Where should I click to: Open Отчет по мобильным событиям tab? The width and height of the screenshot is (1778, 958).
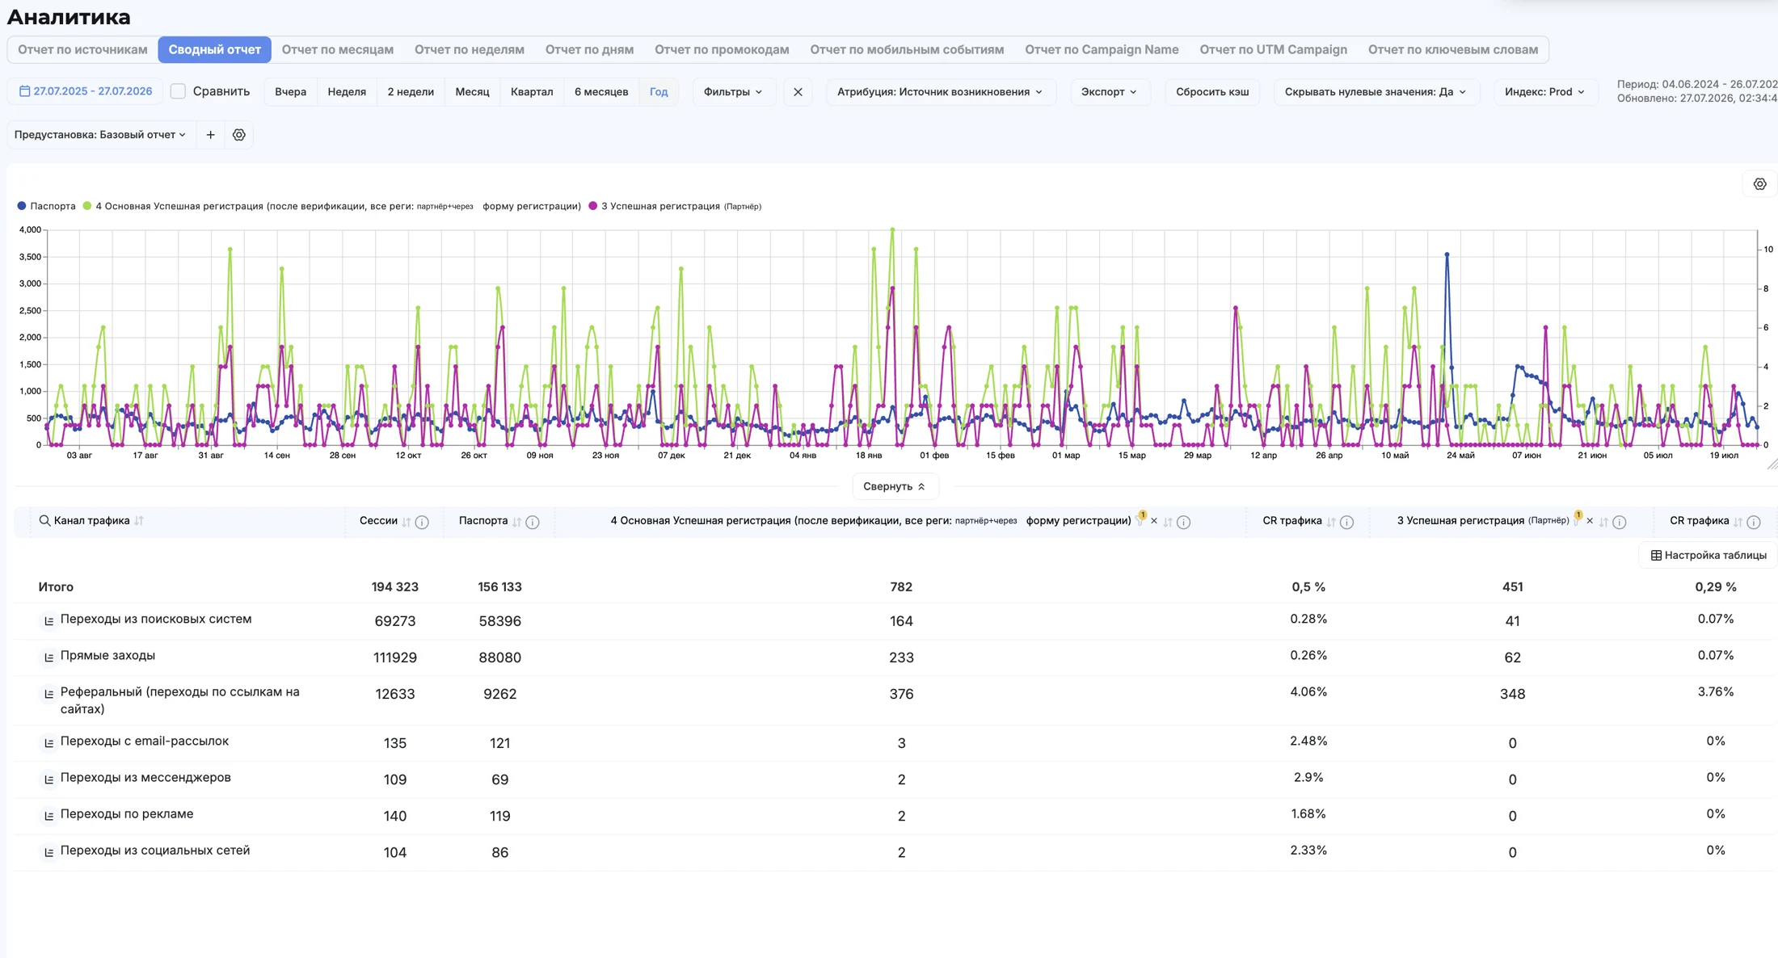[907, 49]
